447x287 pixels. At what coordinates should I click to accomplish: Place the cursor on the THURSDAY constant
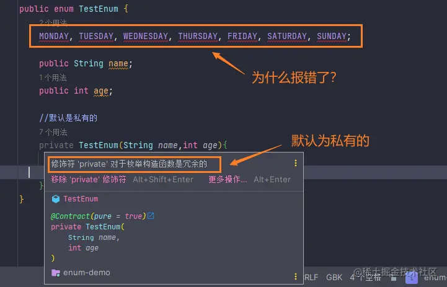click(198, 36)
